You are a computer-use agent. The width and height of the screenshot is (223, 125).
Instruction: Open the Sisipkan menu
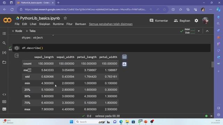45,24
